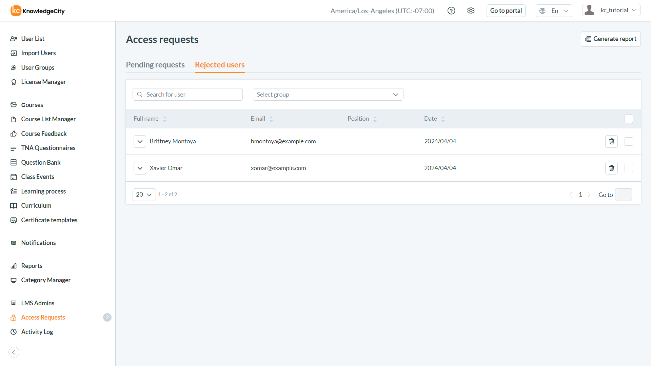Tick checkbox for Brittney Montoya row
651x366 pixels.
(x=629, y=141)
